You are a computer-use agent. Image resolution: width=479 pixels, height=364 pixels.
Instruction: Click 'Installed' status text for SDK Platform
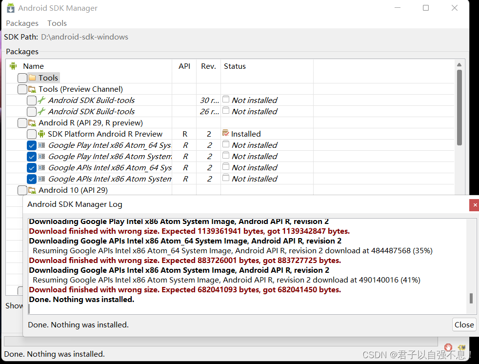(x=246, y=134)
